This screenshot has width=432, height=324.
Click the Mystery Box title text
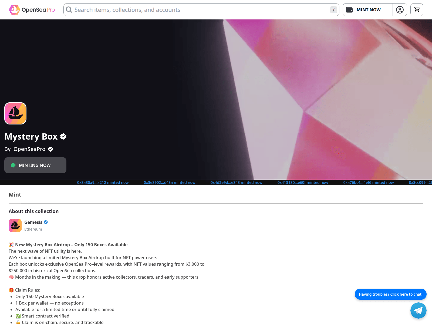click(x=31, y=137)
